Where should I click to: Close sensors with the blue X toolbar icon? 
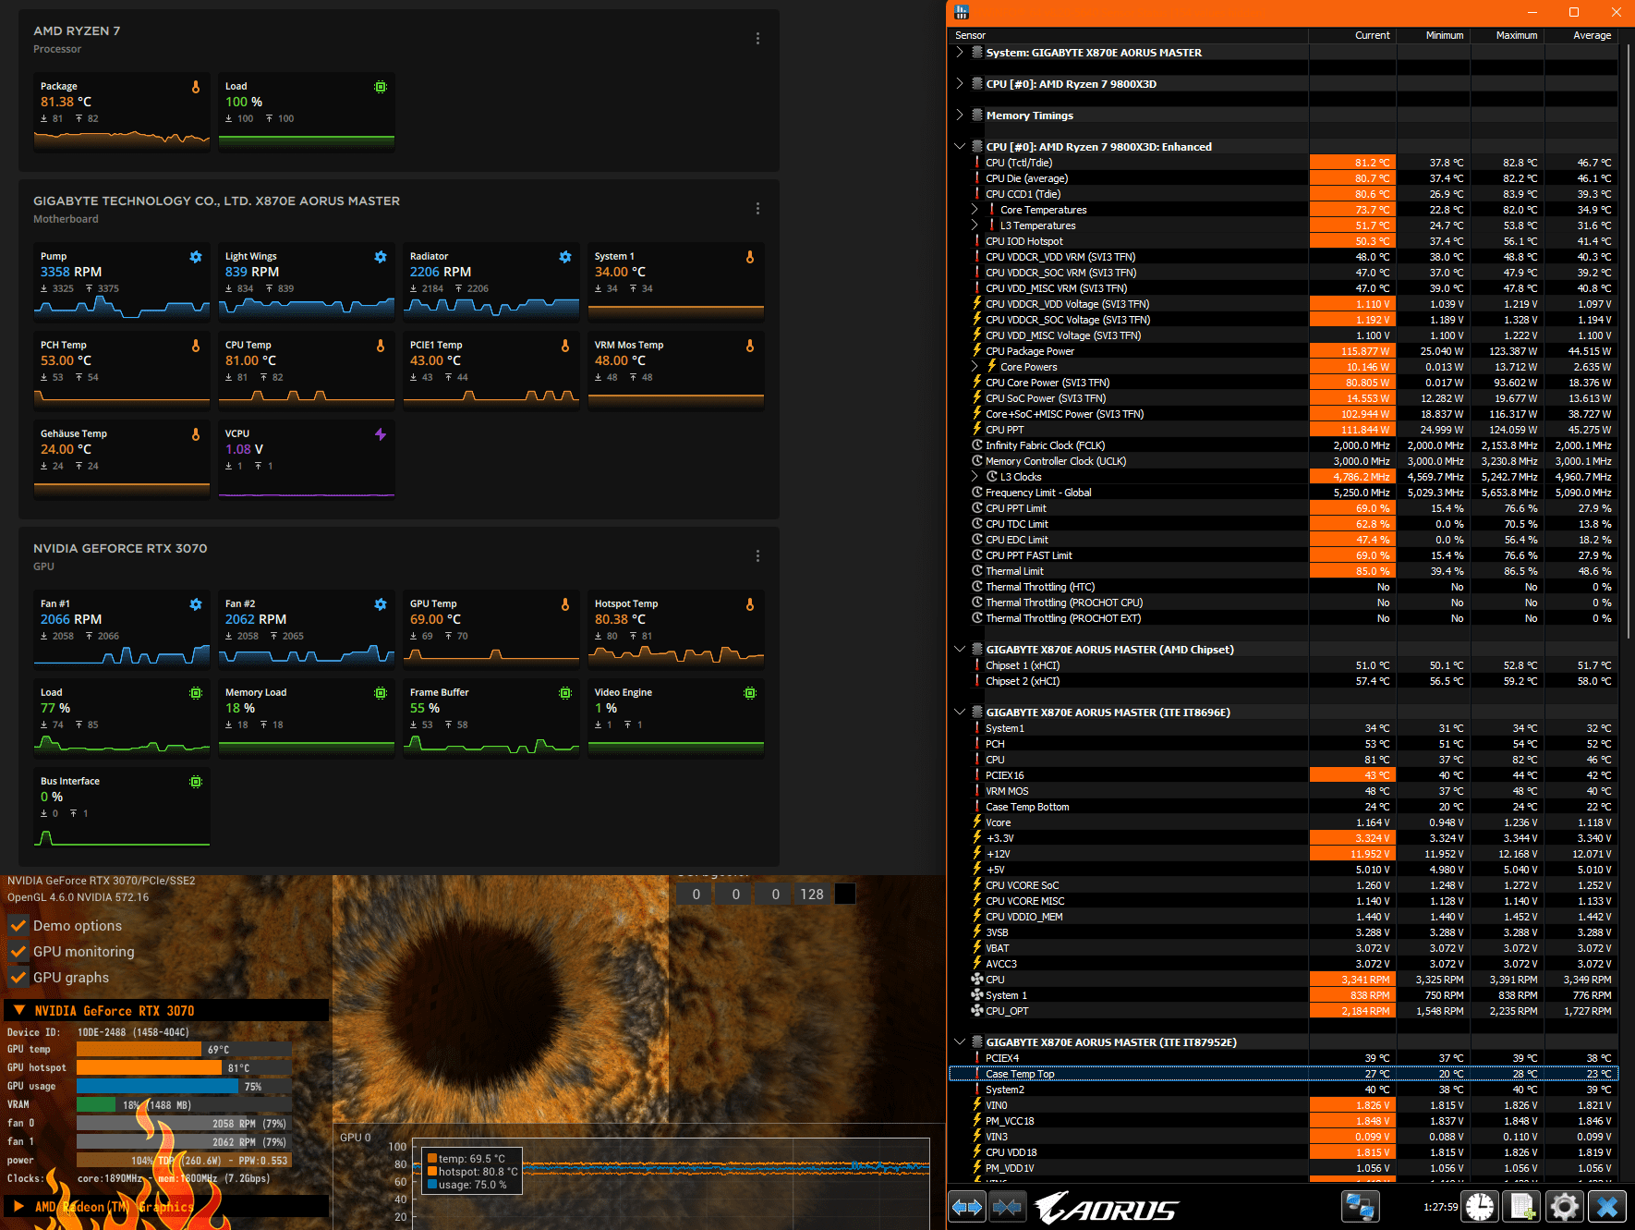point(1607,1207)
